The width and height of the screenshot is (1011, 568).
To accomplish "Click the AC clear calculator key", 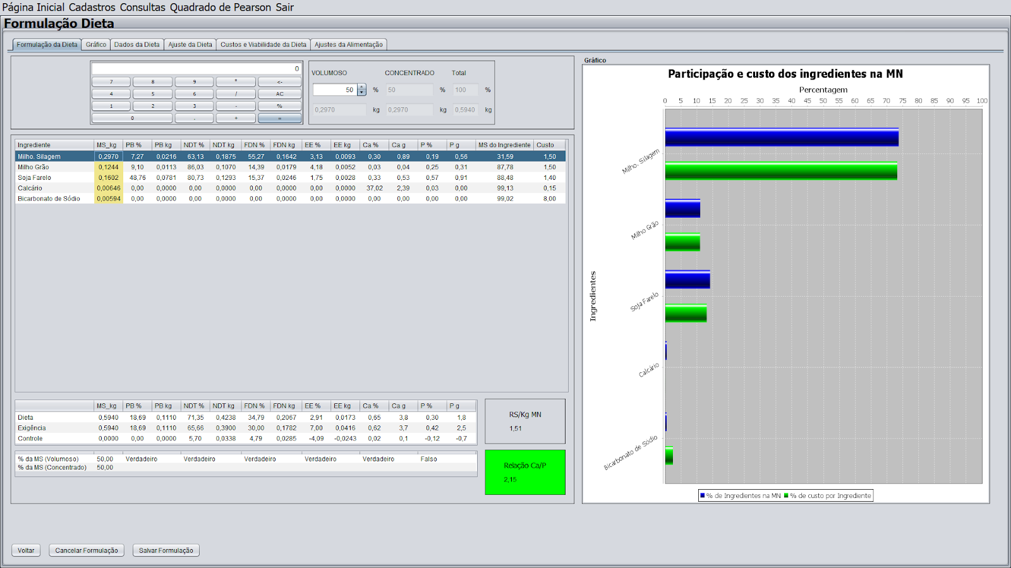I will [279, 94].
